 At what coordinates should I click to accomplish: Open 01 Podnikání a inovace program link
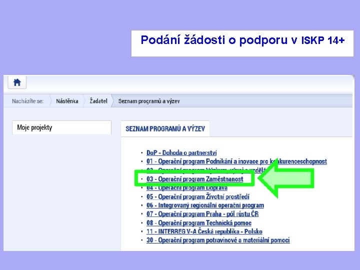coord(236,161)
